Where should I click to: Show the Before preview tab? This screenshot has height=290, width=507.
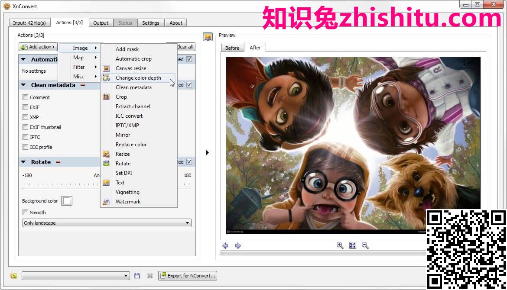[232, 48]
